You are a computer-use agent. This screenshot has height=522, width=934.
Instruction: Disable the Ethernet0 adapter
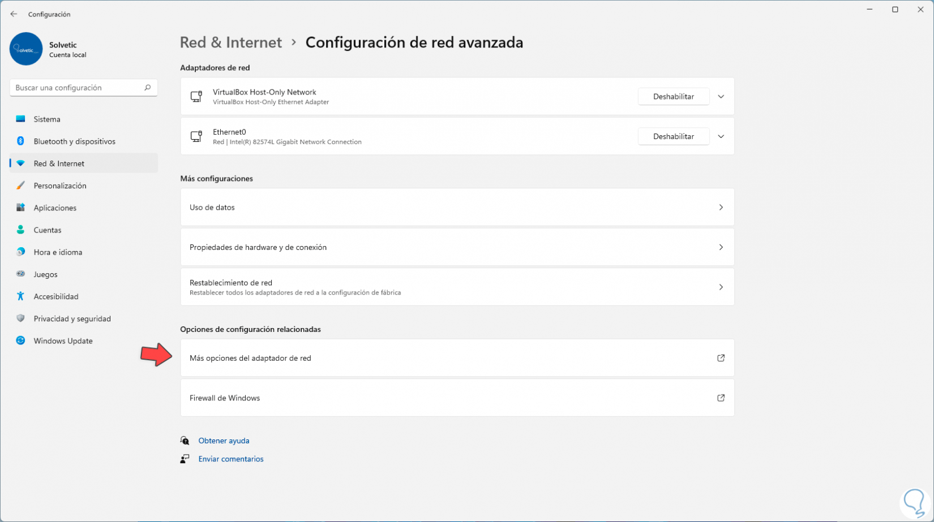(x=673, y=136)
